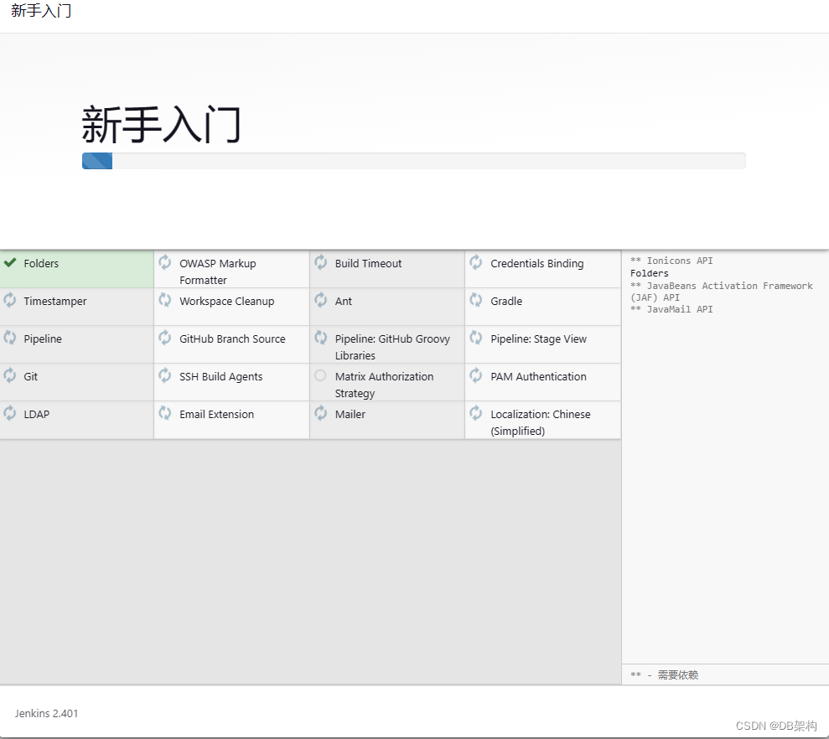Click the Pipeline plugin label in the first column
The image size is (829, 739).
click(x=43, y=338)
